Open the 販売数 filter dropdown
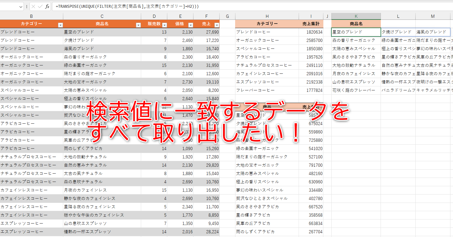This screenshot has width=453, height=237. point(164,25)
